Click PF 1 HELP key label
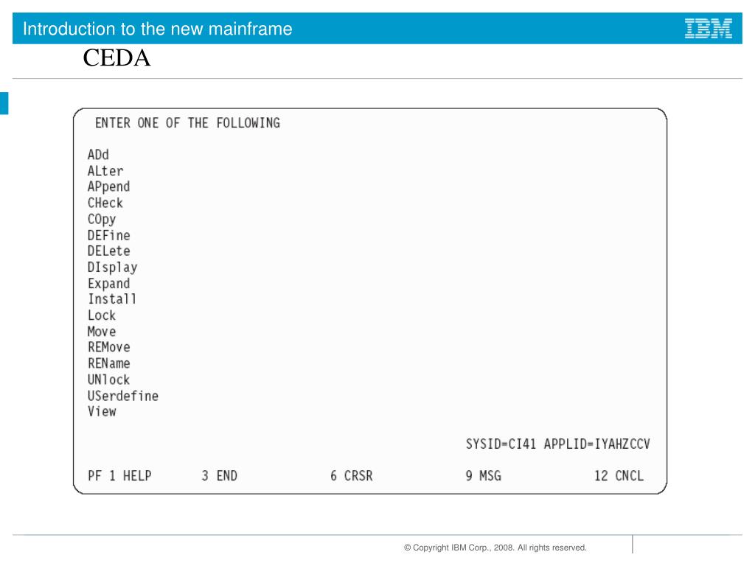This screenshot has height=566, width=755. click(x=119, y=476)
